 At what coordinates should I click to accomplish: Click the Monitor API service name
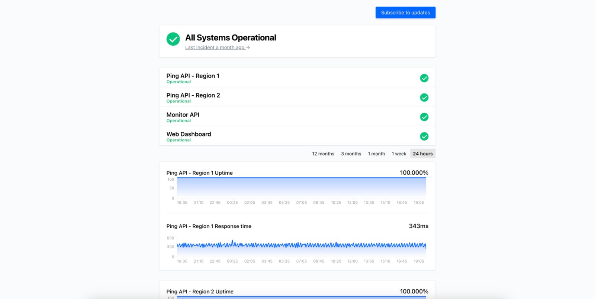[183, 115]
